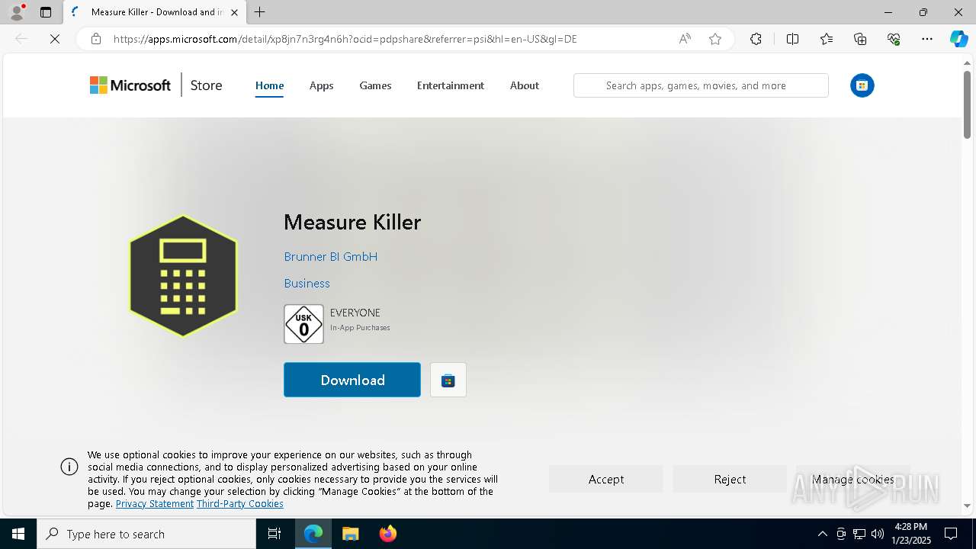Viewport: 976px width, 549px height.
Task: Toggle Split screen view
Action: pos(792,39)
